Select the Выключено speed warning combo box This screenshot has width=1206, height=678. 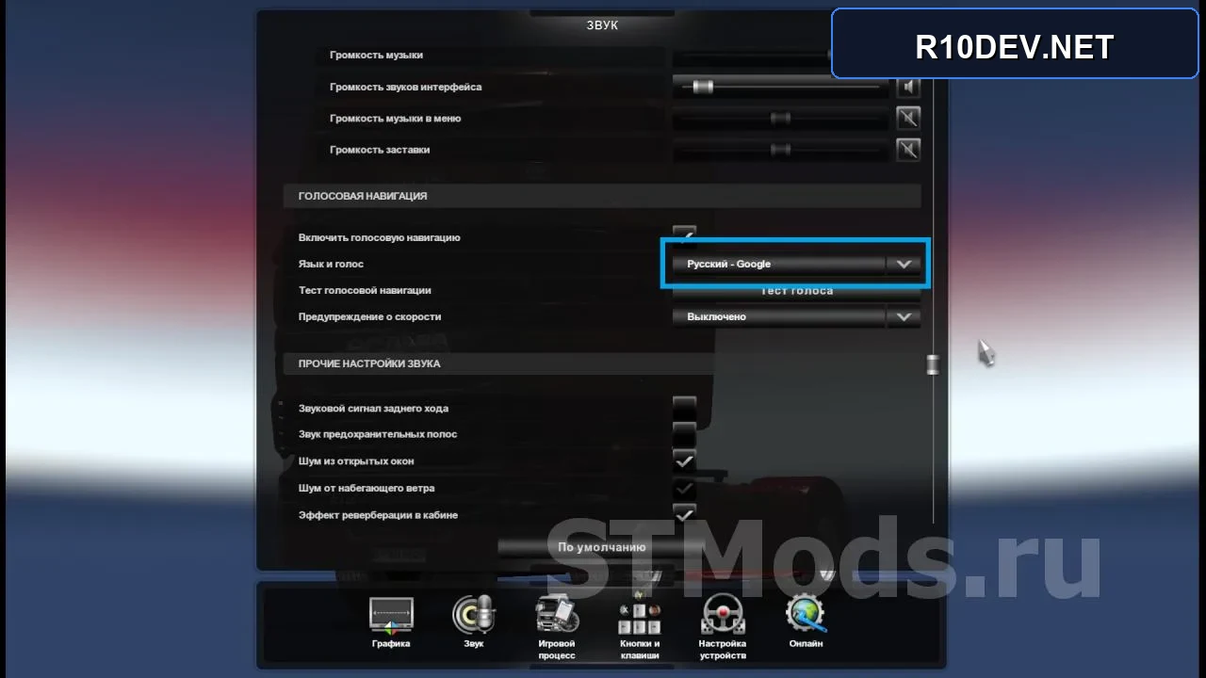click(796, 317)
